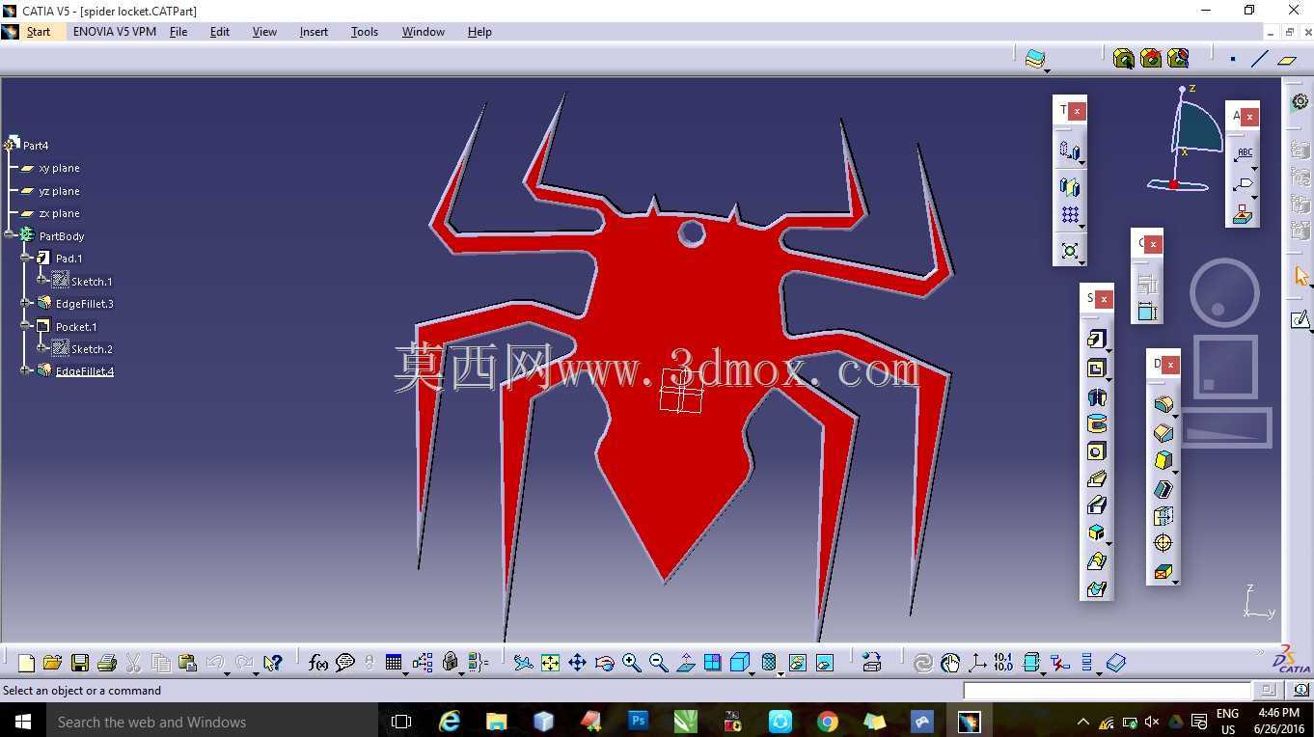This screenshot has width=1314, height=737.
Task: Select the Edge Fillet tool
Action: tap(1163, 405)
